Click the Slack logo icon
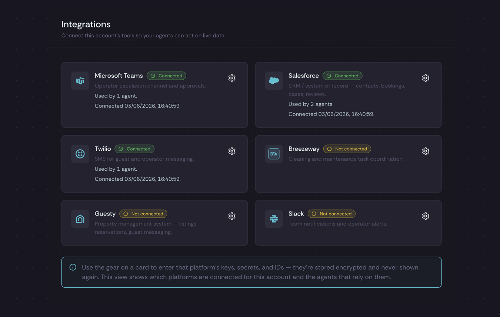Screen dimensions: 500x317 [274, 218]
